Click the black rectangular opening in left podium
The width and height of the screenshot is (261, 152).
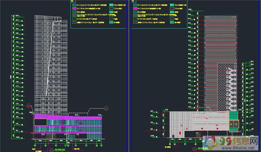pyautogui.click(x=41, y=122)
